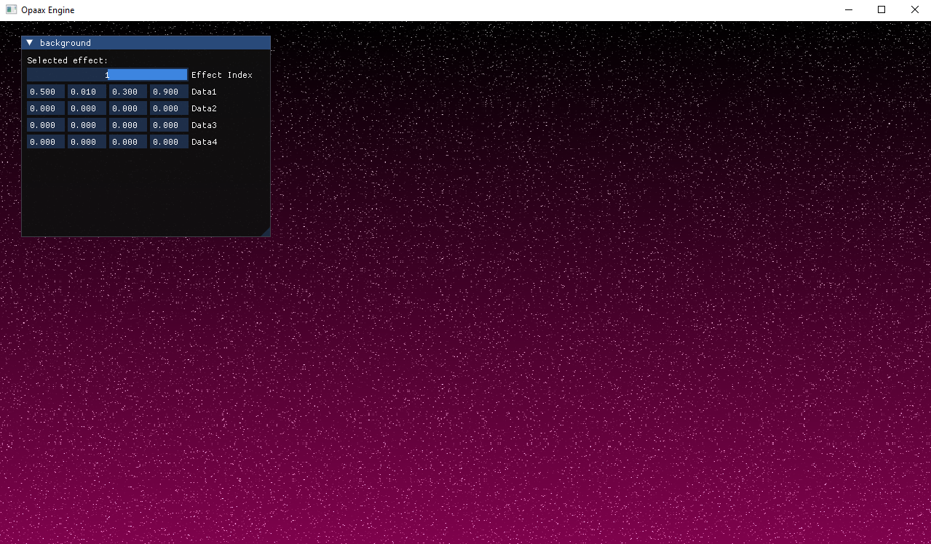Image resolution: width=931 pixels, height=544 pixels.
Task: Select the first field of Data4
Action: pos(45,142)
